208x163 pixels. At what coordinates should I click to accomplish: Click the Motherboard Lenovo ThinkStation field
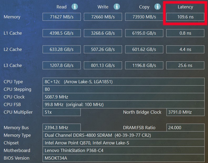tap(123, 150)
